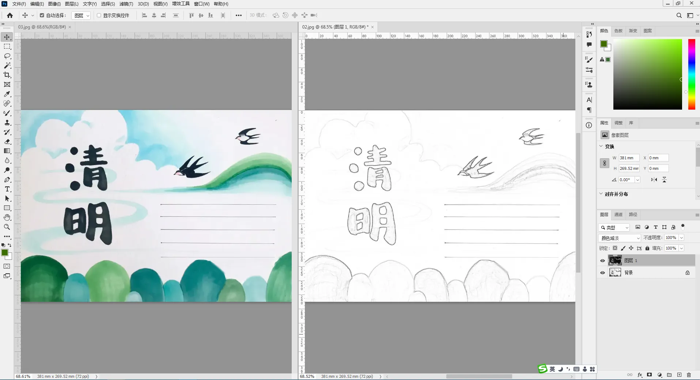This screenshot has height=380, width=700.
Task: Select the Hand tool
Action: click(7, 217)
